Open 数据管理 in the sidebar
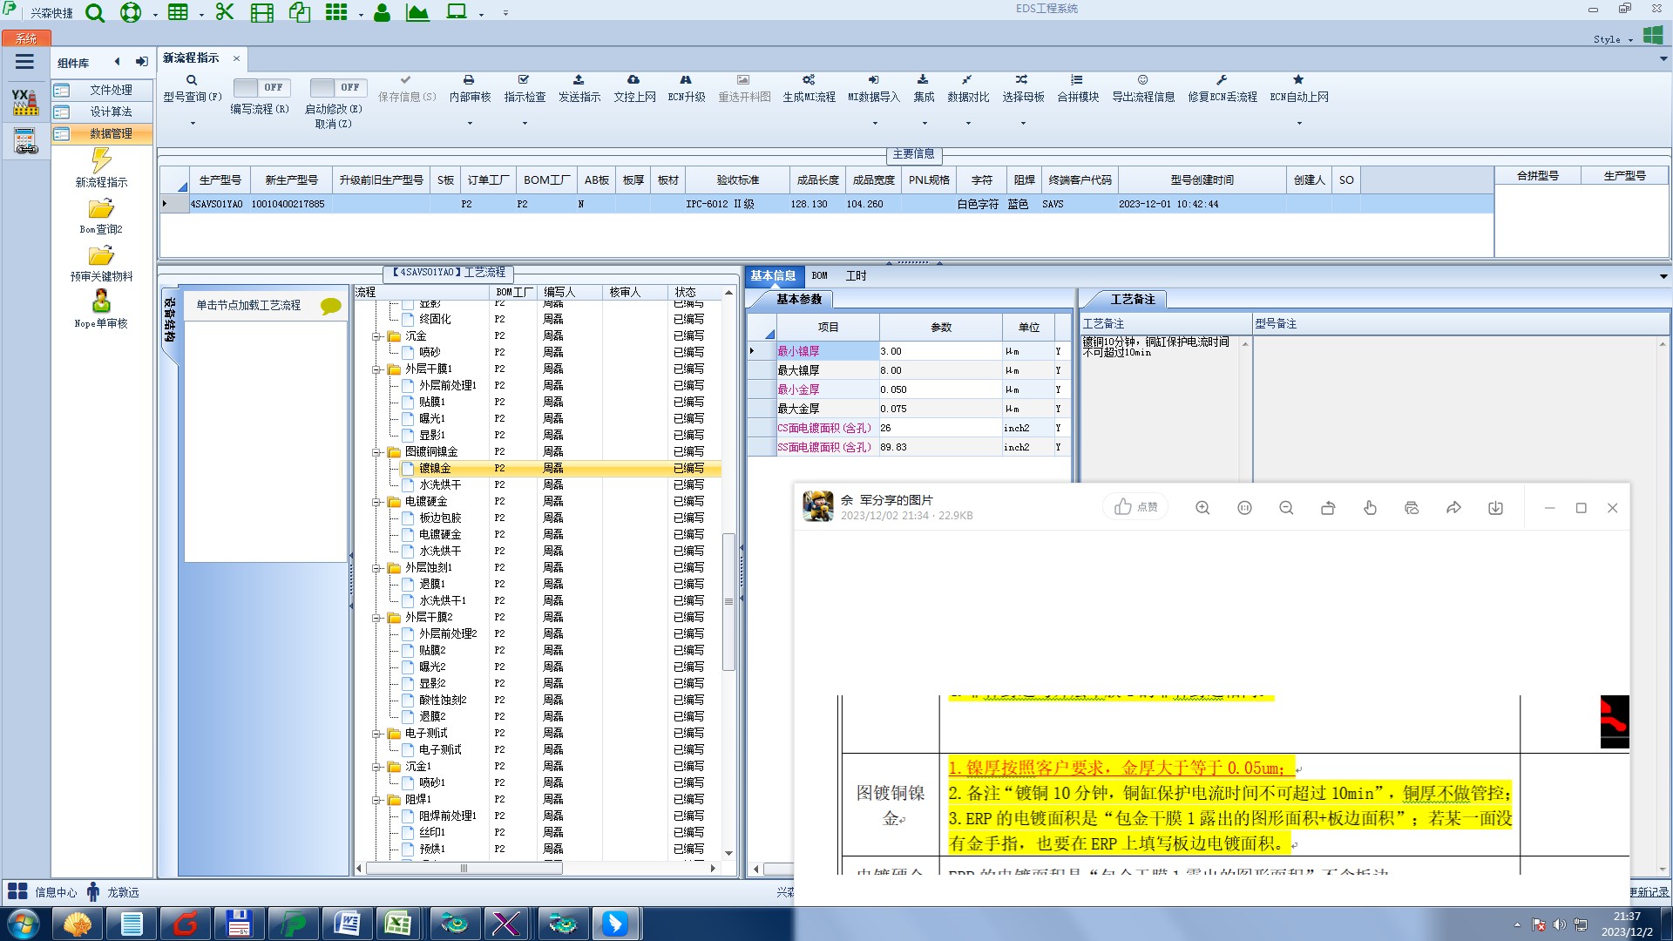The width and height of the screenshot is (1673, 941). click(111, 133)
